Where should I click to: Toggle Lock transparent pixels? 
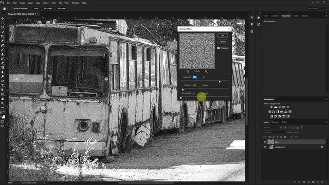click(270, 137)
